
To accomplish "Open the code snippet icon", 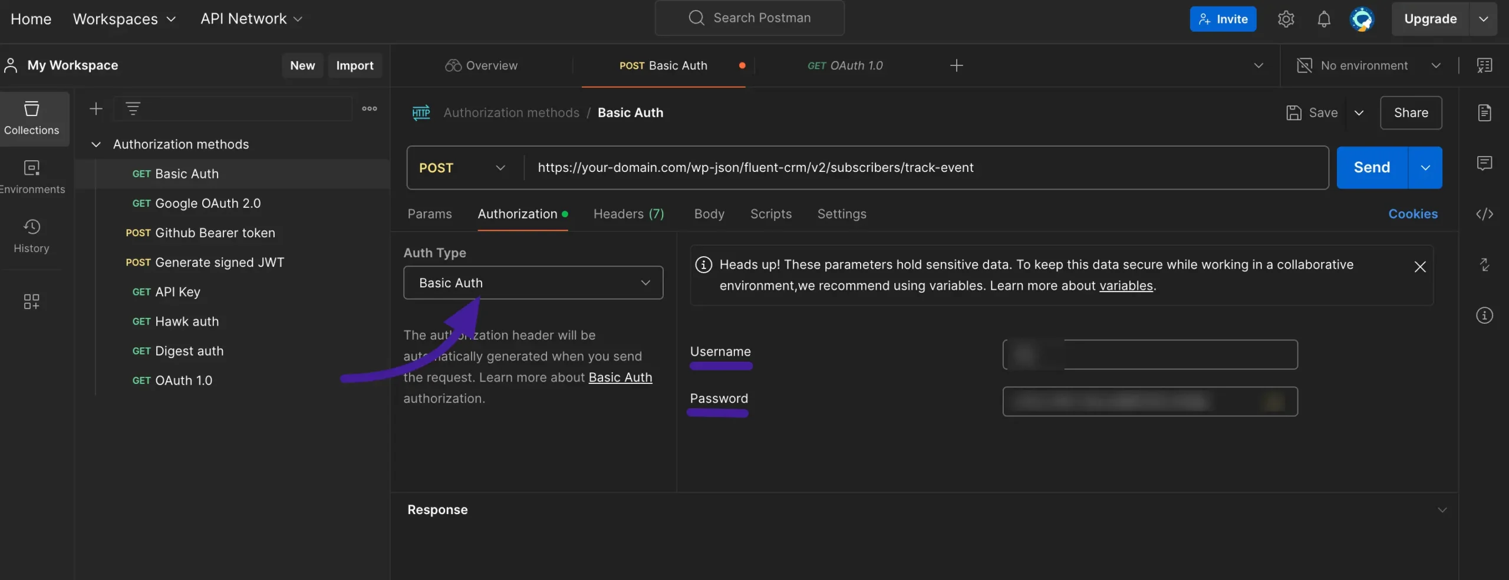I will click(x=1484, y=214).
